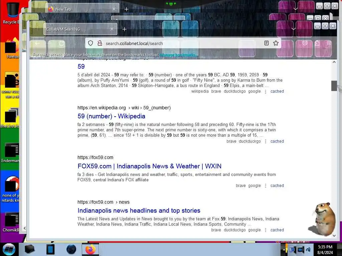Open '59 (number) - Wikipedia' result
Image resolution: width=342 pixels, height=256 pixels.
point(111,116)
